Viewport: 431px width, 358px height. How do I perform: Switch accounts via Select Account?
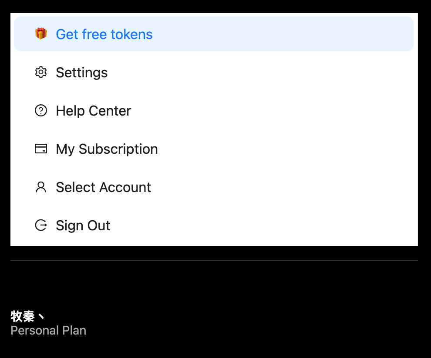click(103, 187)
